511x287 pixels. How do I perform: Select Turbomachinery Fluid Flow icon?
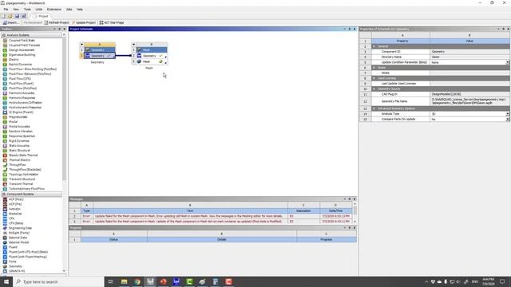(x=5, y=189)
